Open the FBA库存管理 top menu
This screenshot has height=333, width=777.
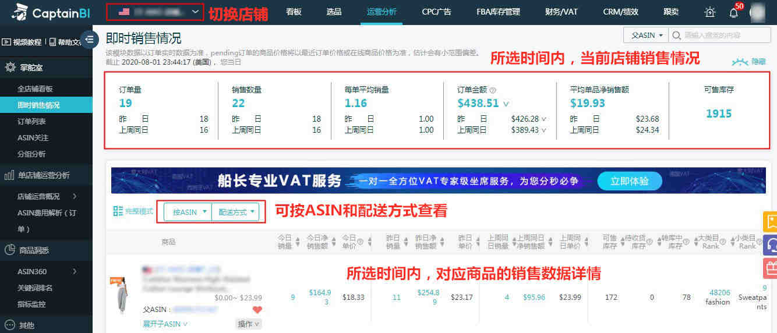click(x=498, y=12)
